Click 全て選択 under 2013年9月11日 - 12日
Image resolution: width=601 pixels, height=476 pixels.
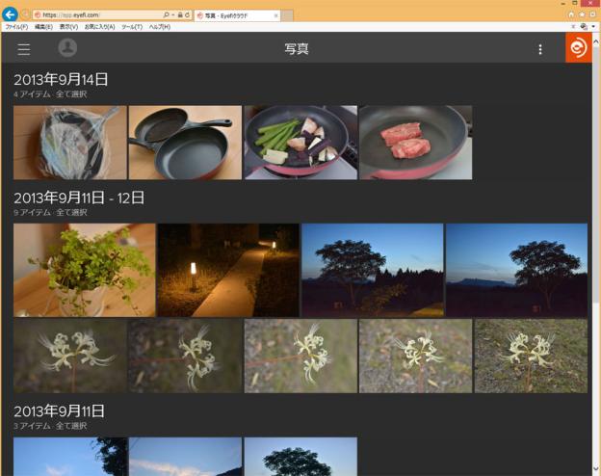point(71,212)
